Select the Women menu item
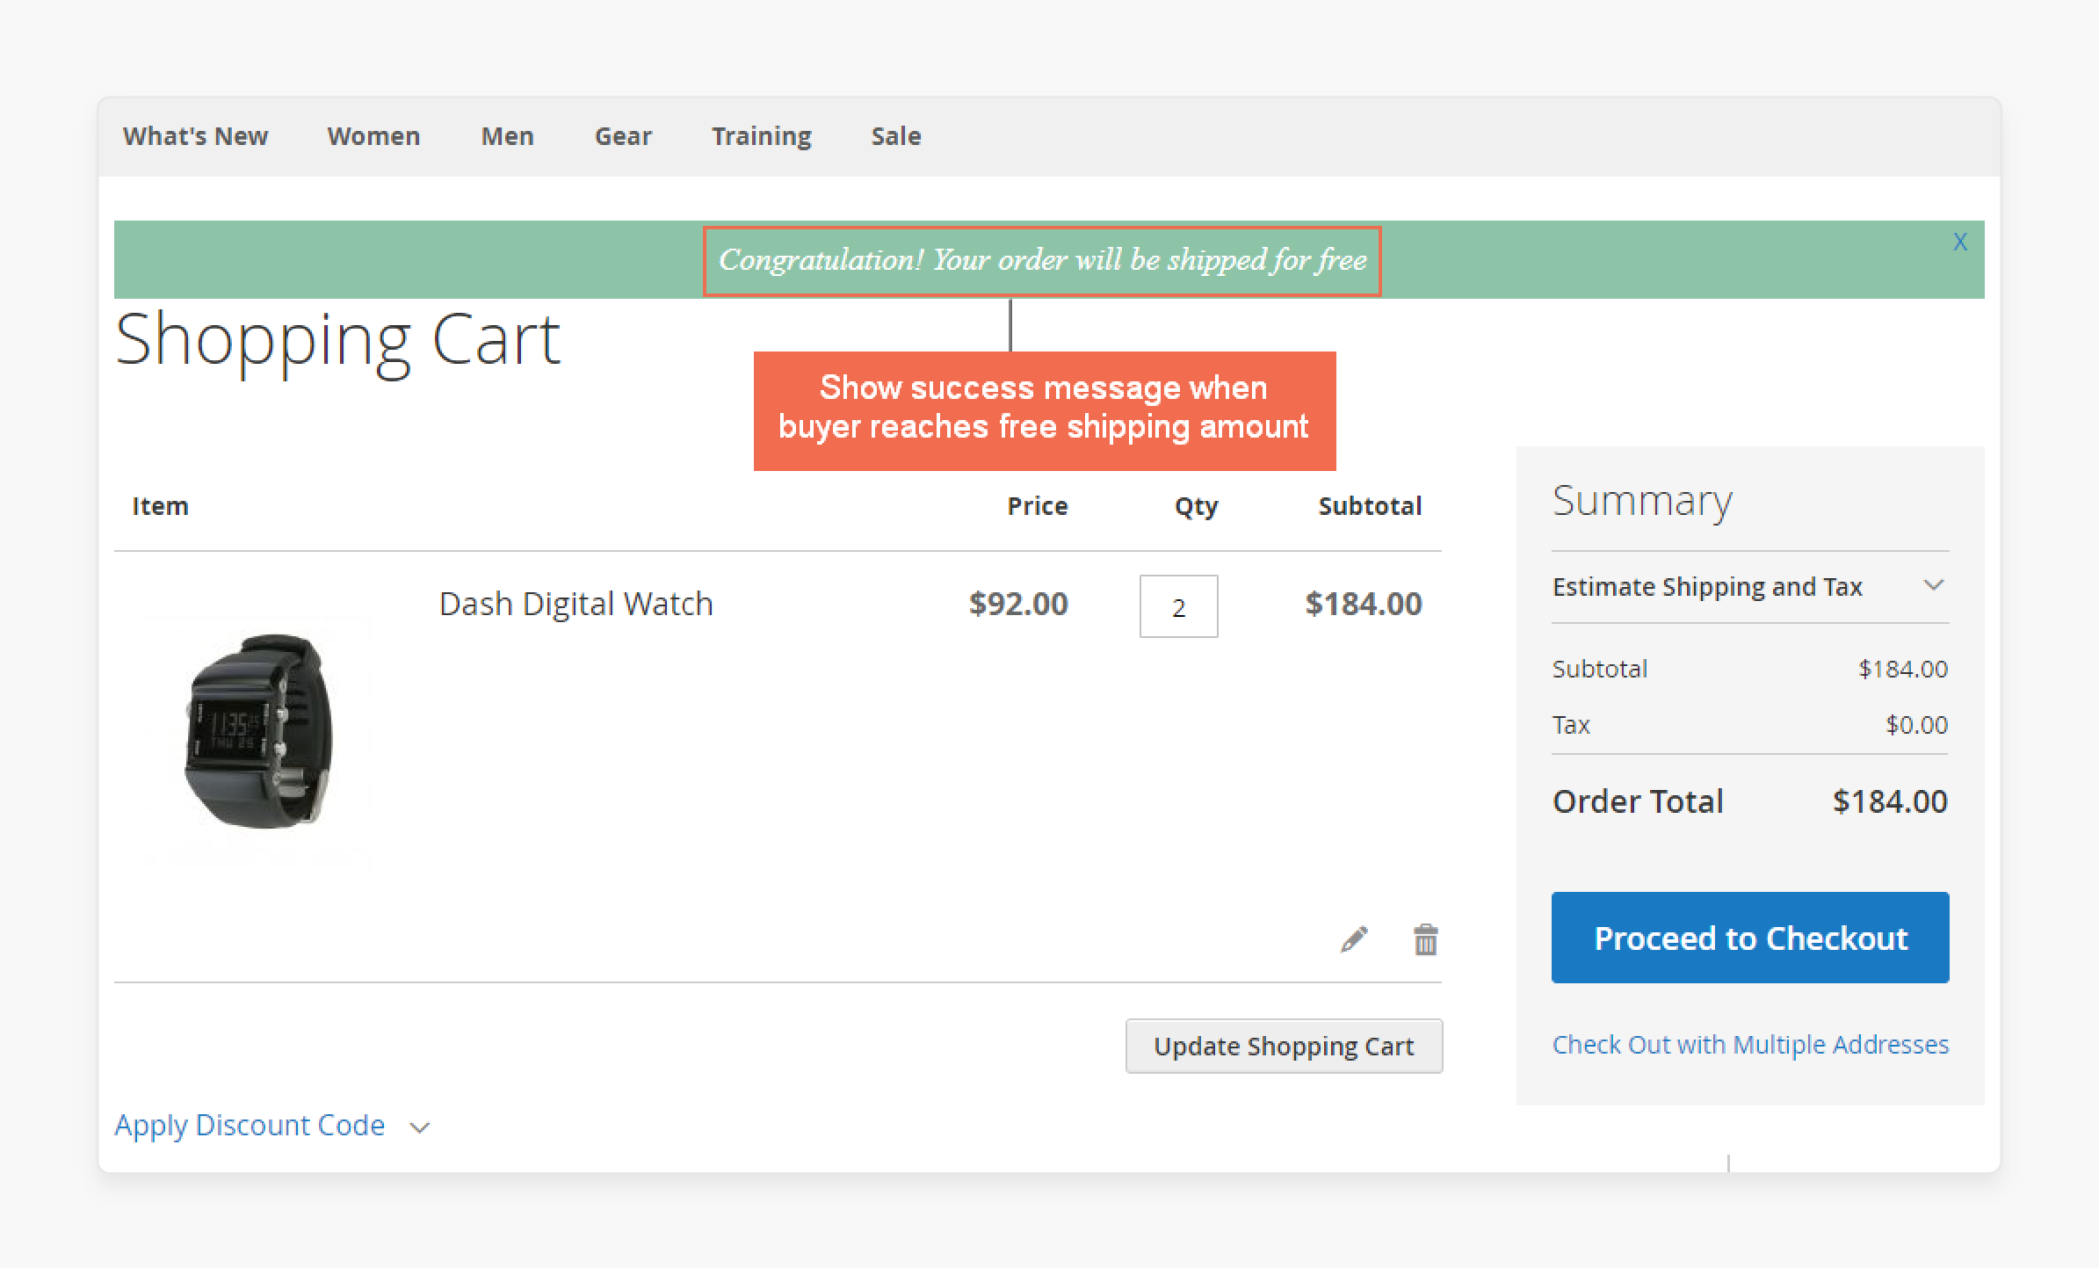Screen dimensions: 2099x1268 tap(373, 136)
